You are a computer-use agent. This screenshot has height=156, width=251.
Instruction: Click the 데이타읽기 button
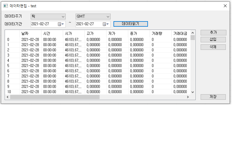131,24
